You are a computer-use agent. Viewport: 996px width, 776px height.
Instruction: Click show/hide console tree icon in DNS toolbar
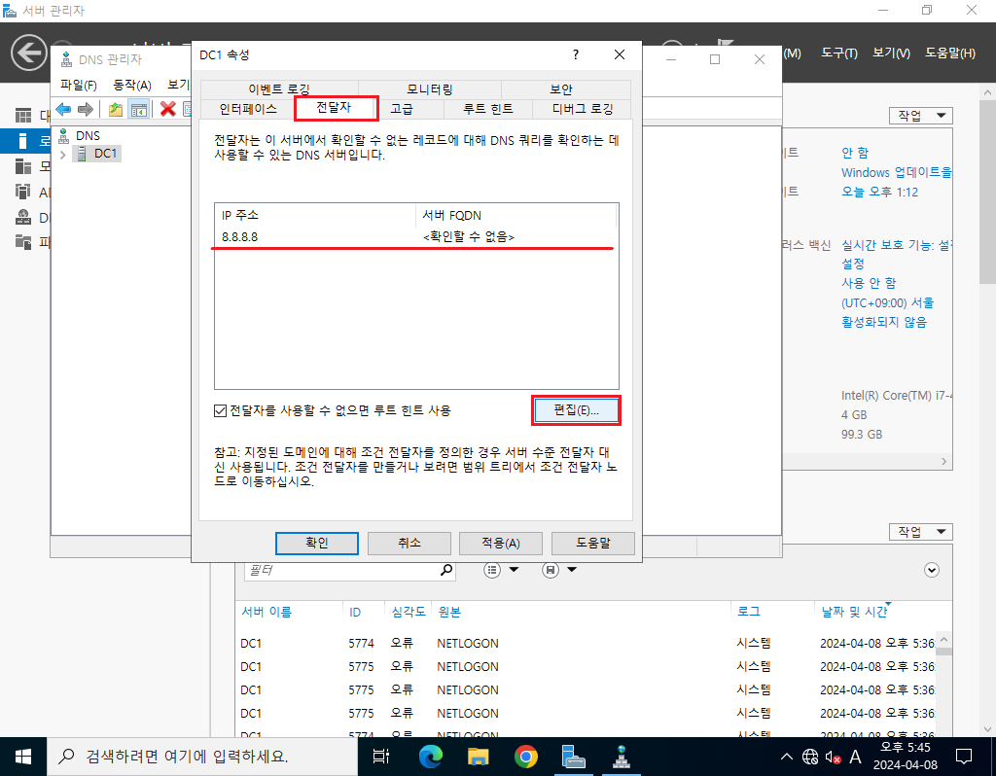(x=138, y=109)
